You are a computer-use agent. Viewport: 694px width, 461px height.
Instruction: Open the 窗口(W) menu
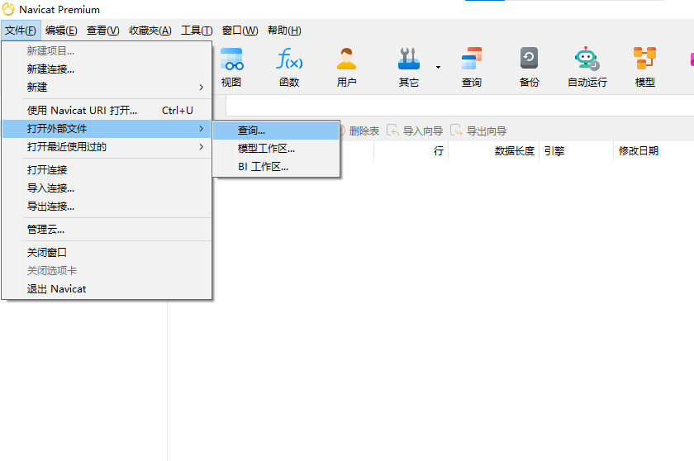point(240,30)
